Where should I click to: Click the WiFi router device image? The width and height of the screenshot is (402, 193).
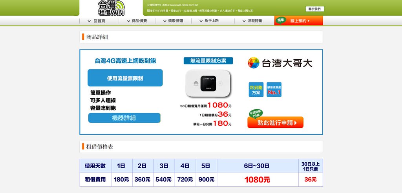point(208,83)
